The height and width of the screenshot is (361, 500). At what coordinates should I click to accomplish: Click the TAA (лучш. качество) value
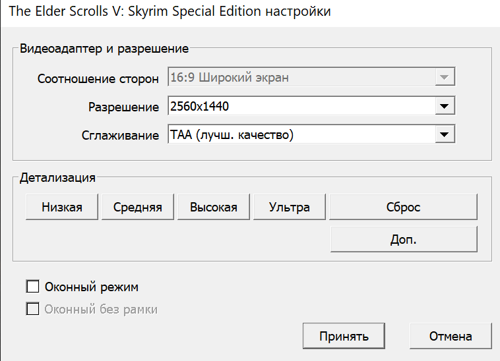pos(300,135)
